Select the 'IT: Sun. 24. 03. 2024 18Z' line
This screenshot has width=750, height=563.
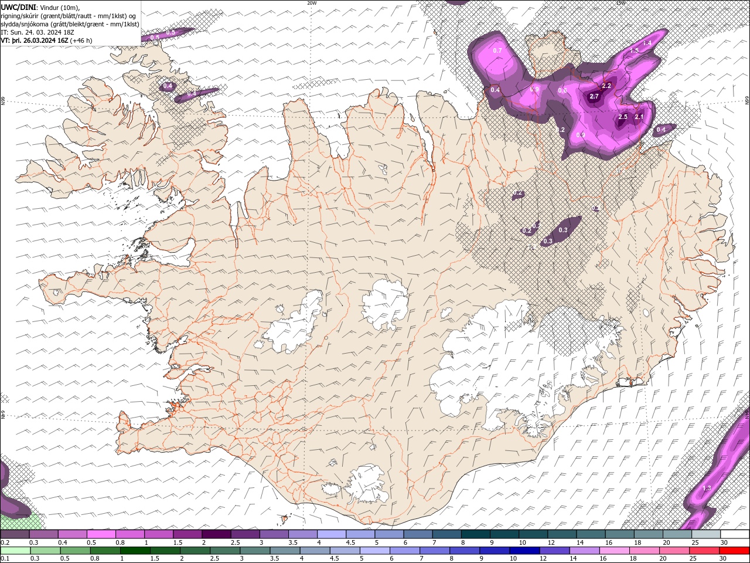36,32
